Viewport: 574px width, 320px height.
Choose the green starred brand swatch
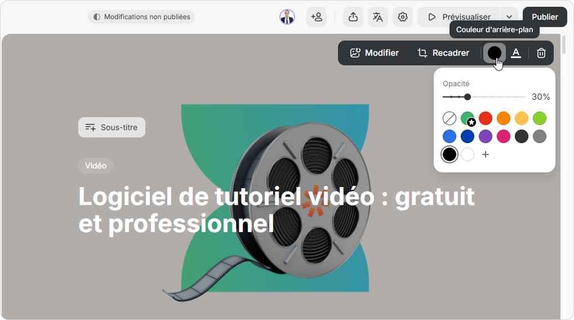(468, 118)
